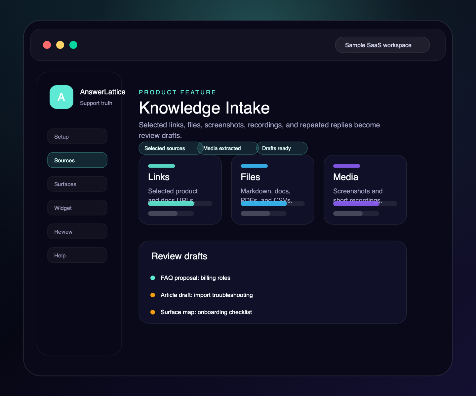Click the teal accent bar above Links
Viewport: 476px width, 396px height.
point(162,166)
